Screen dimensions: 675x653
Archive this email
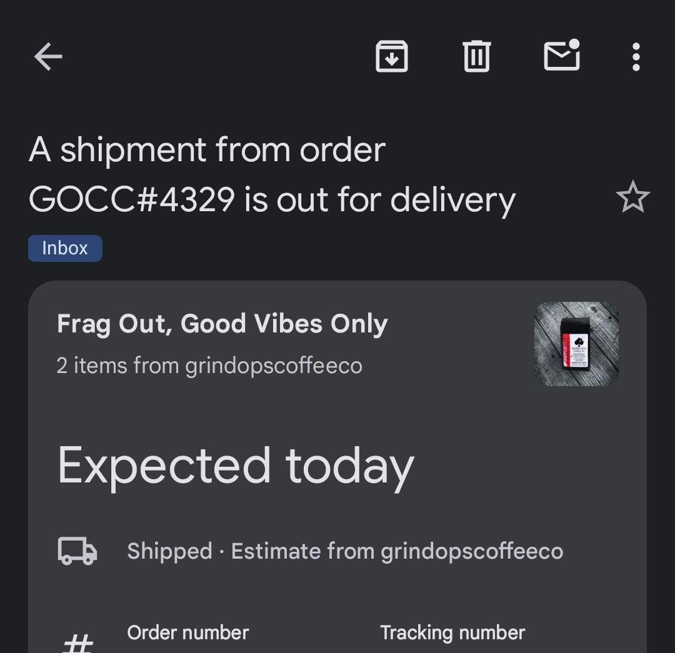click(x=392, y=57)
